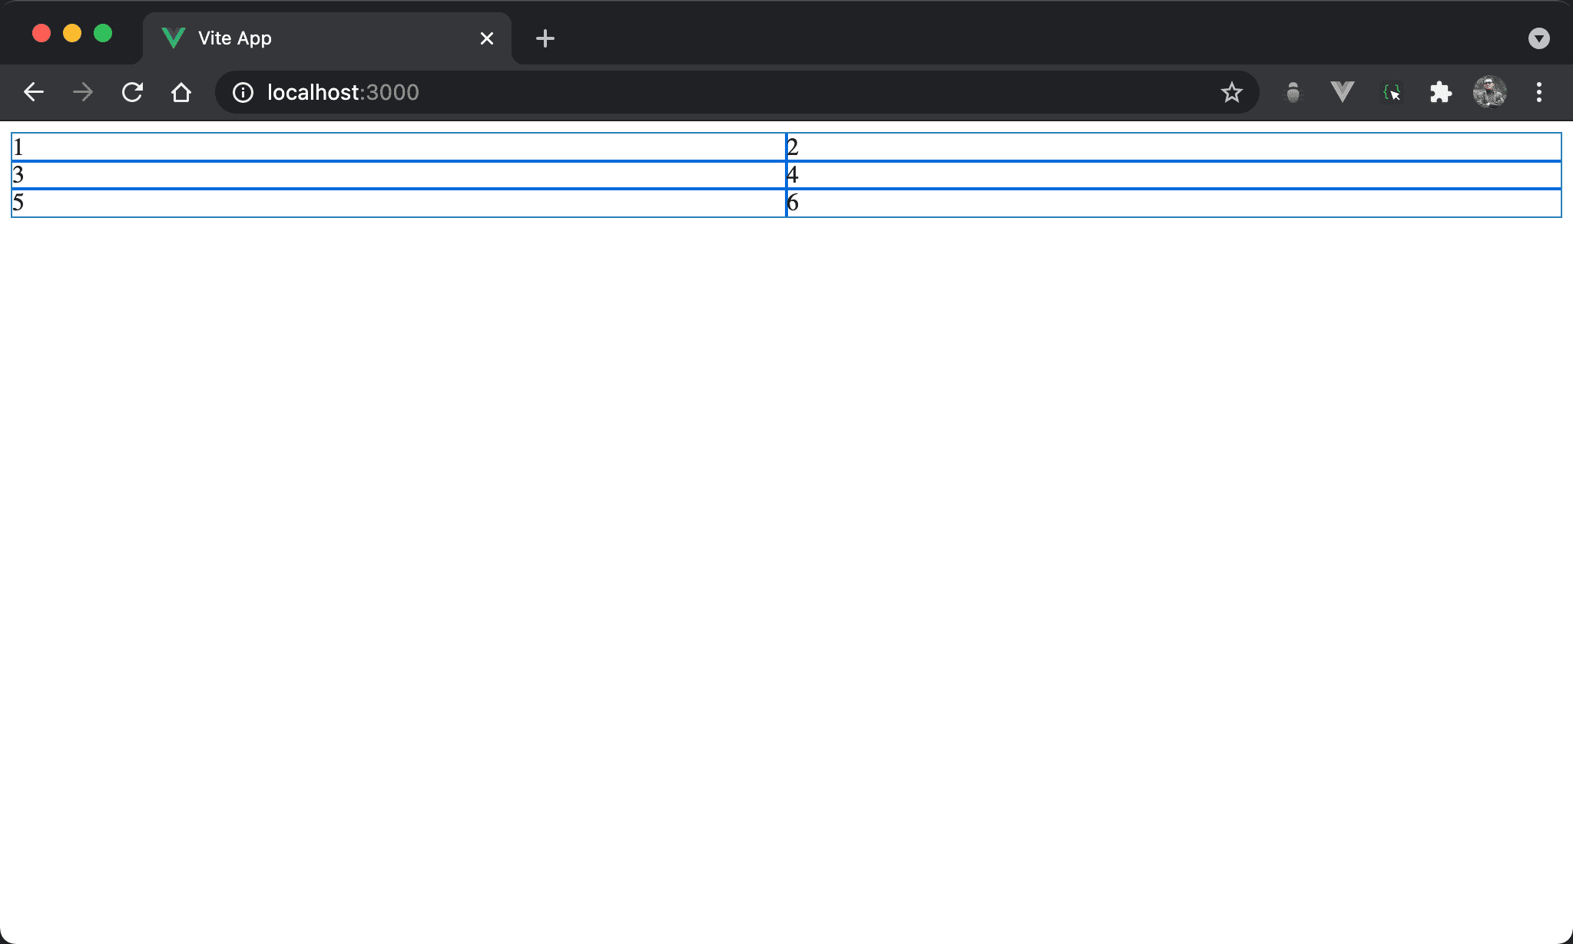Open a new tab with plus button
The width and height of the screenshot is (1573, 944).
click(545, 38)
